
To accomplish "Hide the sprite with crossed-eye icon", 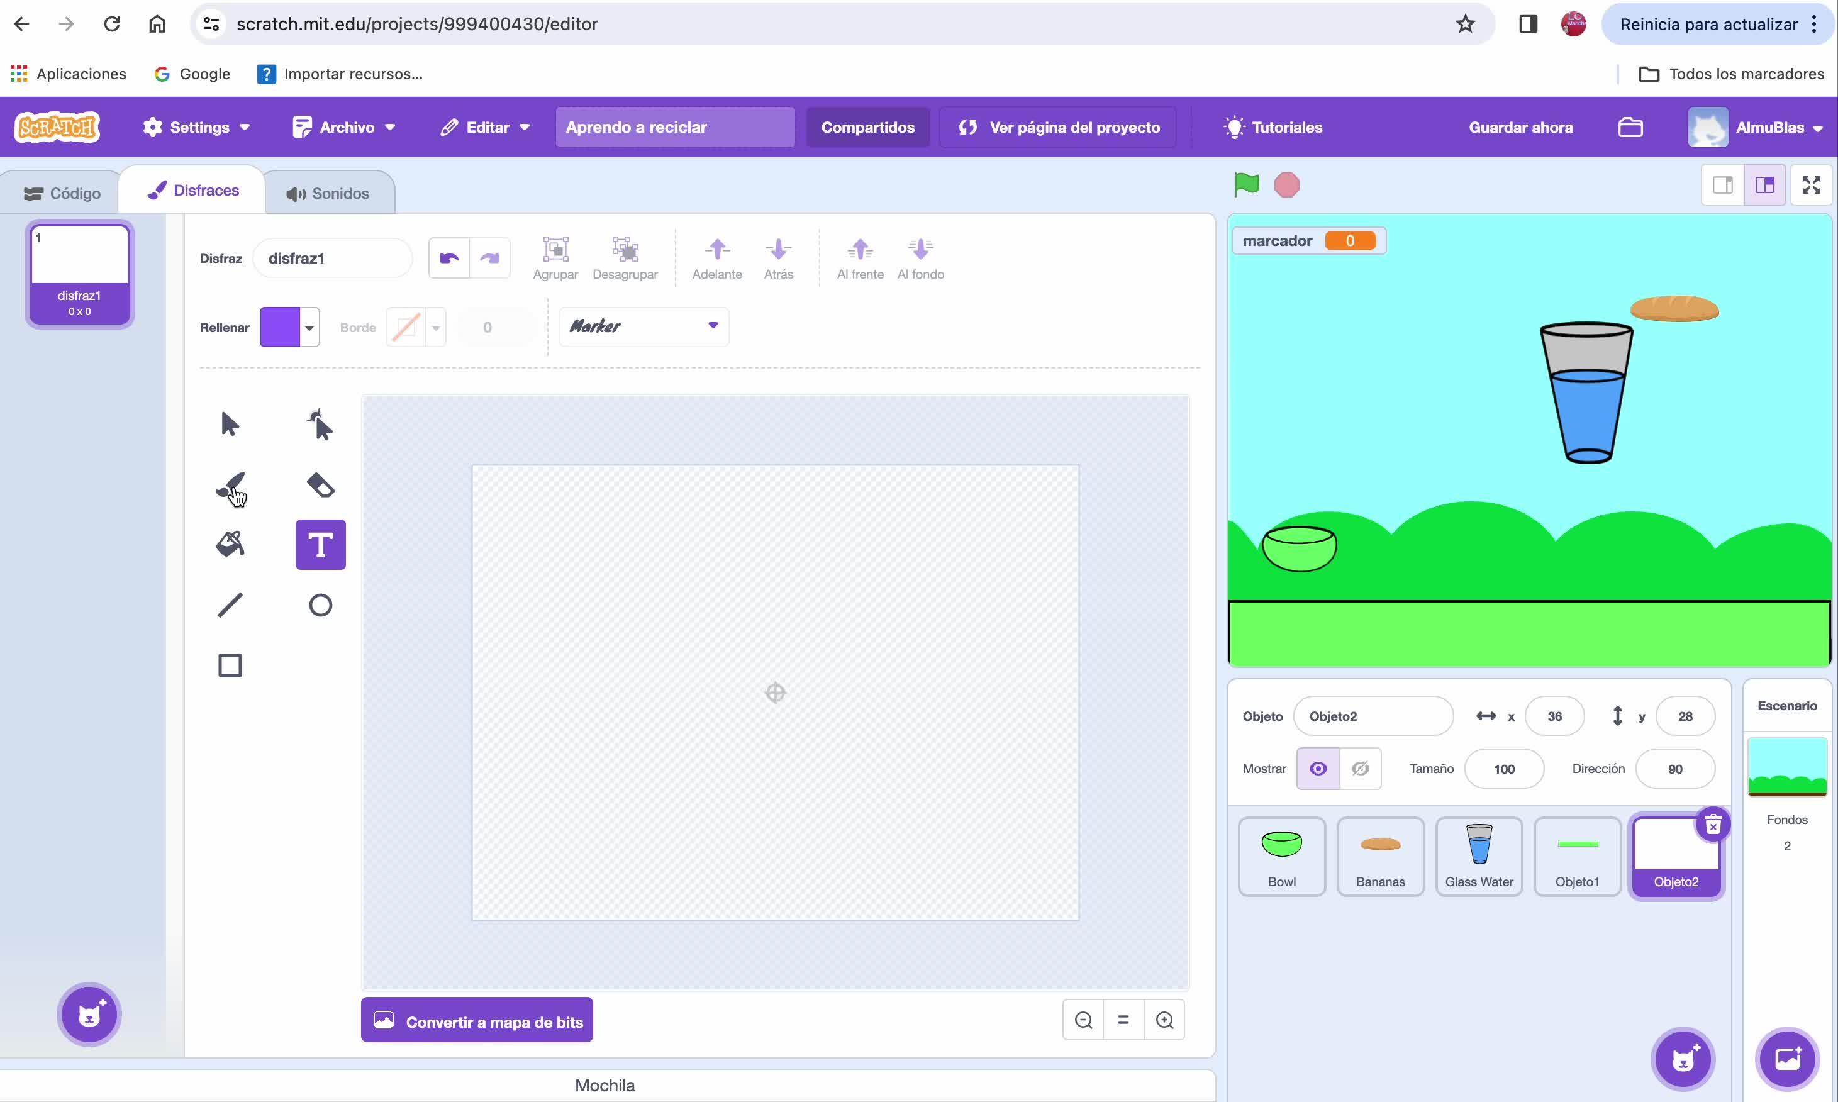I will pos(1360,769).
